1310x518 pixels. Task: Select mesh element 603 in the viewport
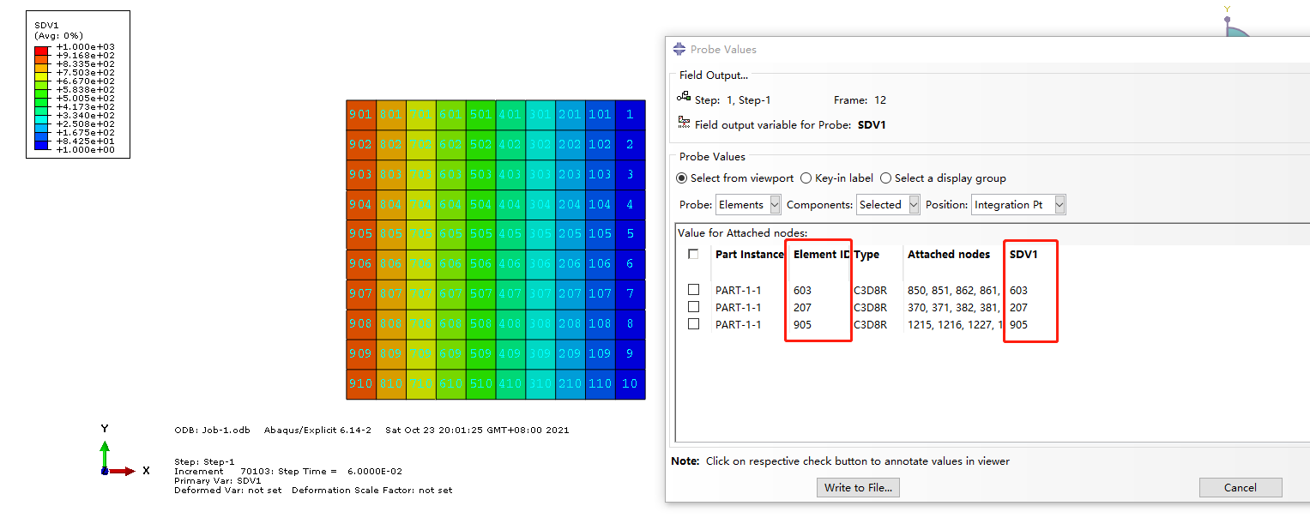click(x=450, y=174)
